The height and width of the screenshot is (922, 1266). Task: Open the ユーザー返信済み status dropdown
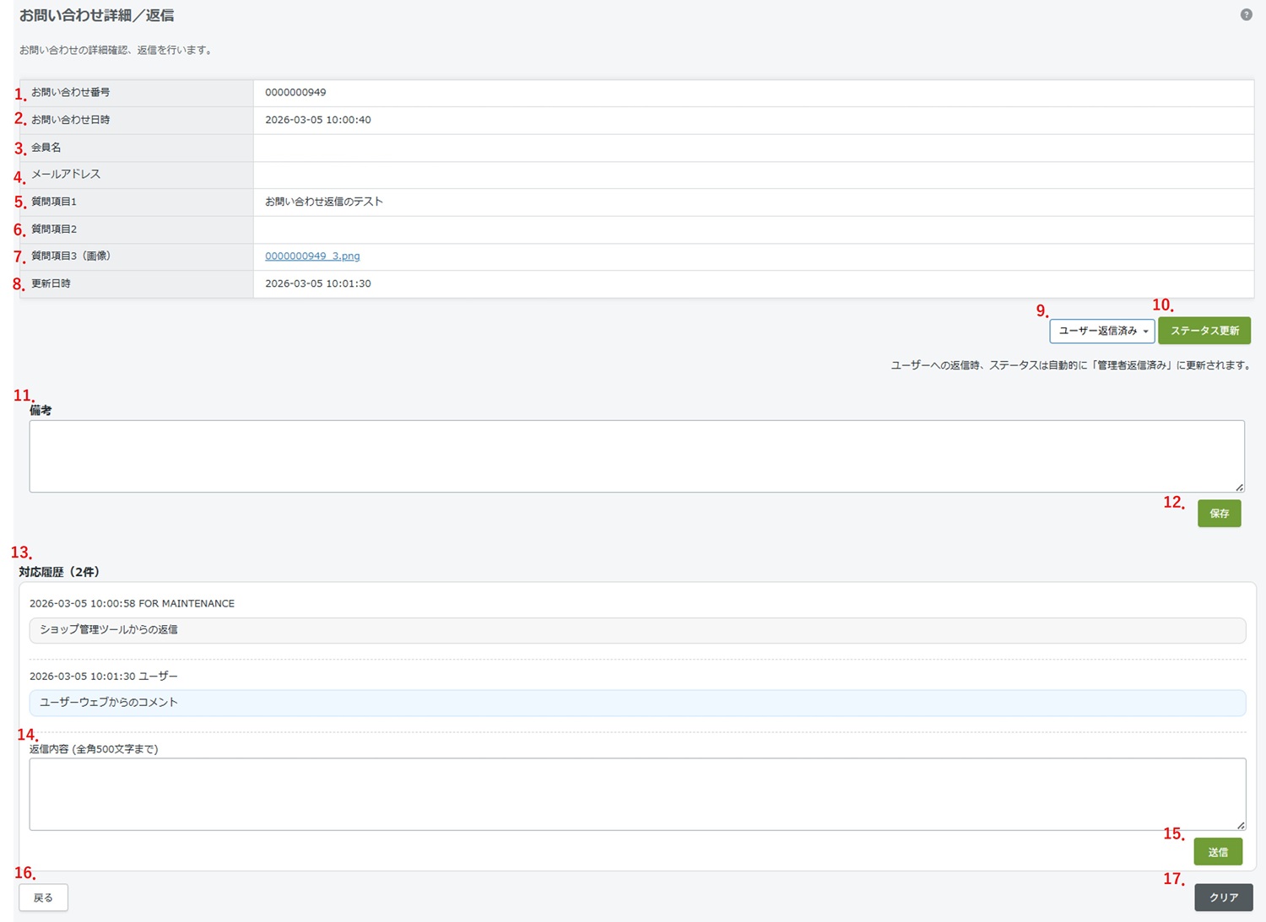pos(1101,332)
